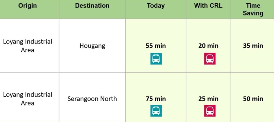Click the red train icon under 20 min
This screenshot has width=274, height=122.
tap(210, 59)
